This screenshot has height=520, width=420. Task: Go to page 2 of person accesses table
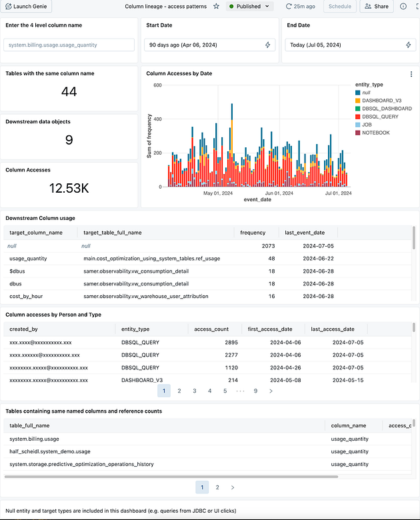179,391
